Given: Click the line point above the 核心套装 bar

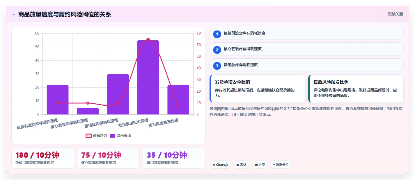Looking at the screenshot, I should pos(88,103).
